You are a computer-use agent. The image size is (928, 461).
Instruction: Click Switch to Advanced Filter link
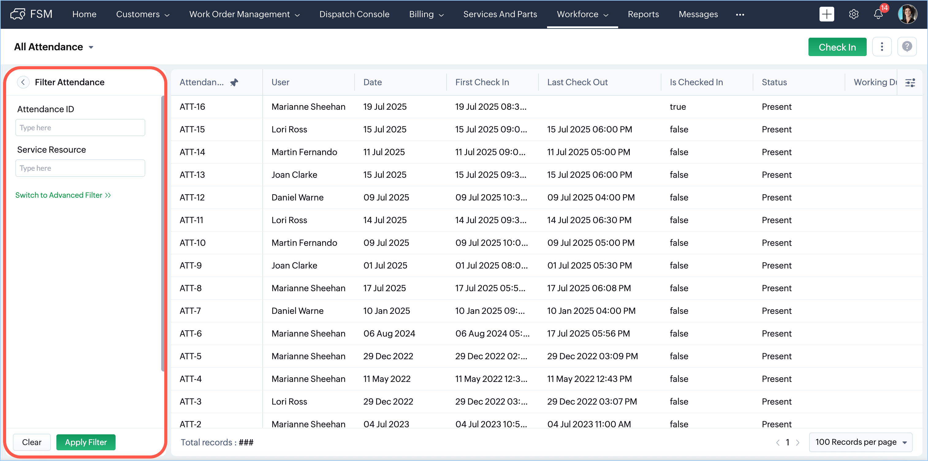click(x=63, y=195)
